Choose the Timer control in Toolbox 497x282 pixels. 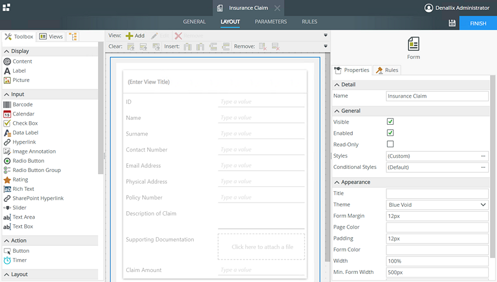pyautogui.click(x=19, y=260)
